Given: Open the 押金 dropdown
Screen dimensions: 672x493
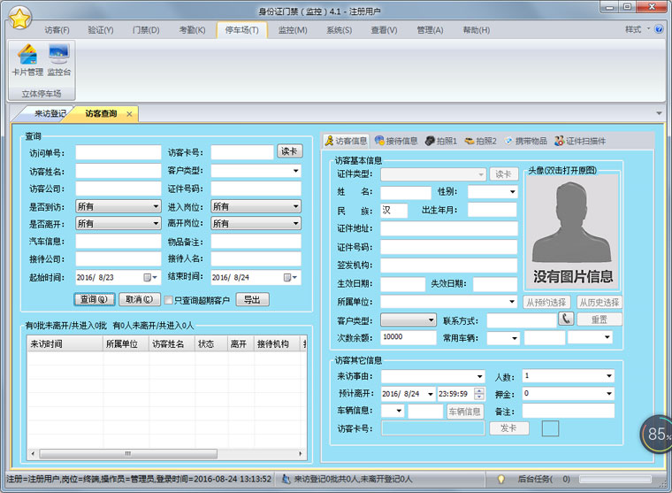Looking at the screenshot, I should 609,394.
